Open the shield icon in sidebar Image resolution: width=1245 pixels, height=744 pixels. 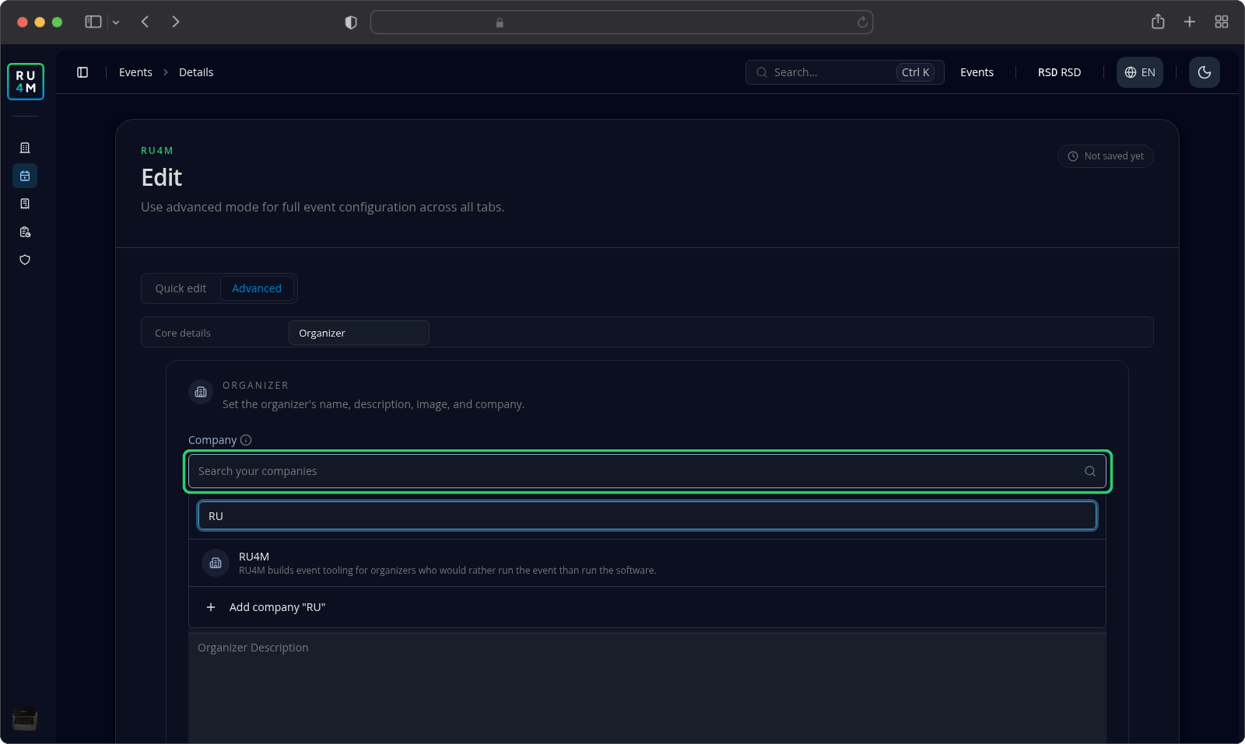(25, 260)
